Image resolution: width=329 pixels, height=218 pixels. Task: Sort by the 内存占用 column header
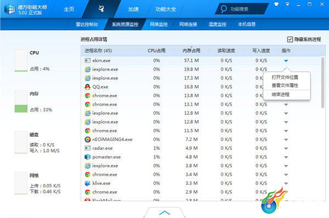pyautogui.click(x=191, y=51)
